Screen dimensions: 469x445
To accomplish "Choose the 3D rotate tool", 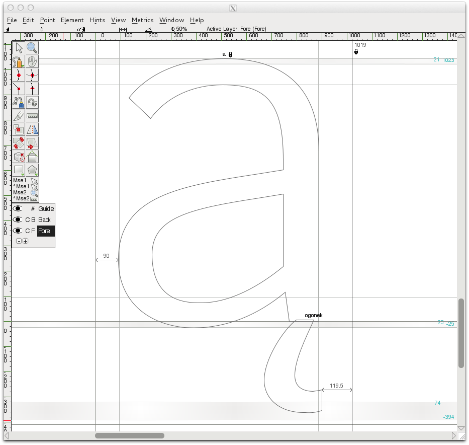I will [19, 157].
